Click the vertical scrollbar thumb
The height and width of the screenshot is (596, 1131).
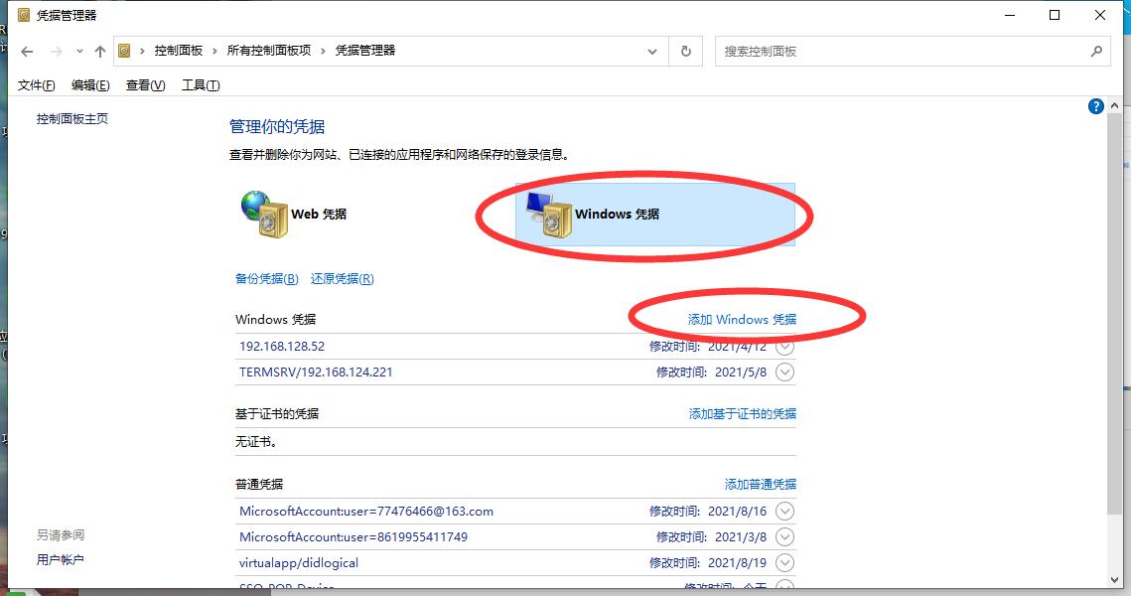tap(1115, 314)
